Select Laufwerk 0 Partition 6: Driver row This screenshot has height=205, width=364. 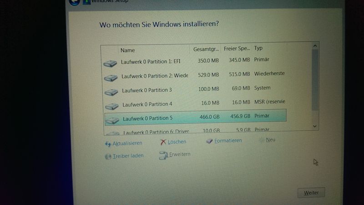(x=196, y=131)
